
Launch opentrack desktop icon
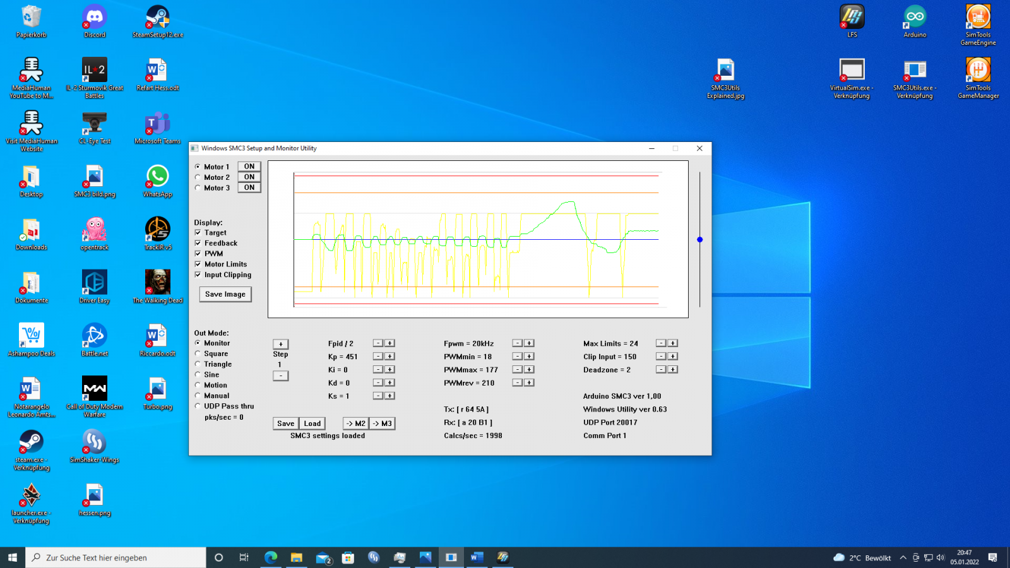point(95,234)
